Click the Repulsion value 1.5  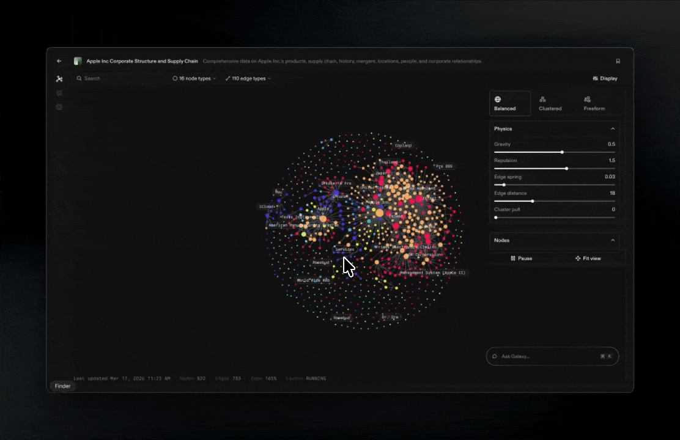[x=612, y=160]
